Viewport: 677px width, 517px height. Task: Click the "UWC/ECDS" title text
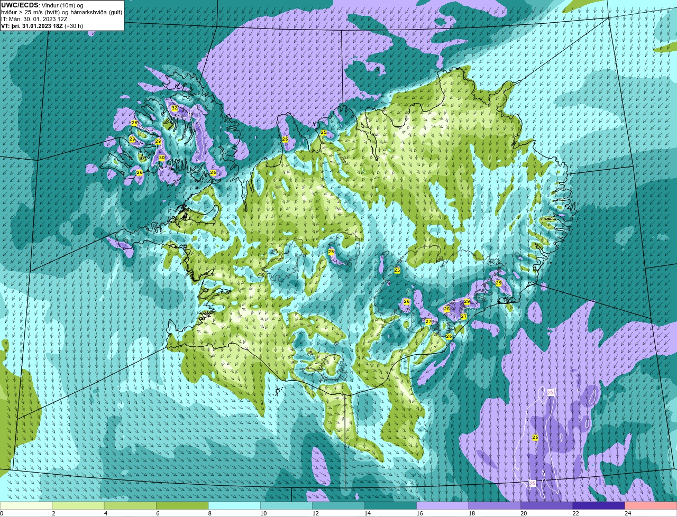tap(20, 5)
